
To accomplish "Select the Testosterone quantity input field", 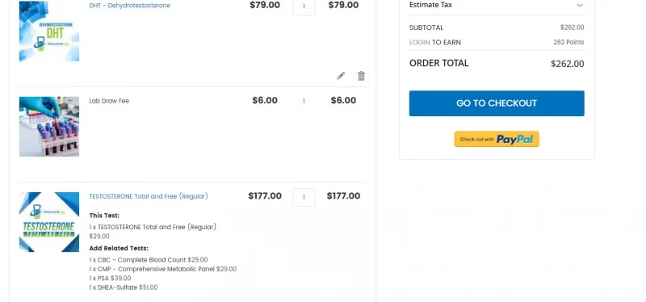I will coord(304,197).
